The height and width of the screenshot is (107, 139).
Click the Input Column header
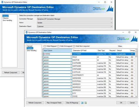click(x=57, y=50)
